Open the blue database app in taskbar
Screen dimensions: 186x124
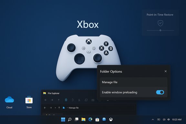(x=104, y=119)
